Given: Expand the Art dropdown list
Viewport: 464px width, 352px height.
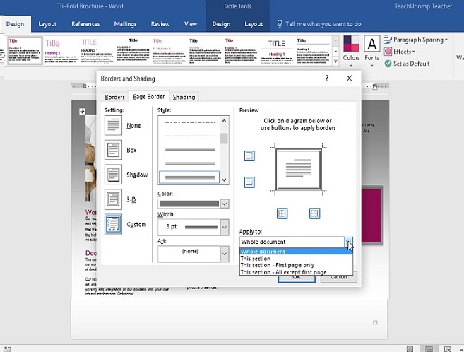Looking at the screenshot, I should (225, 253).
